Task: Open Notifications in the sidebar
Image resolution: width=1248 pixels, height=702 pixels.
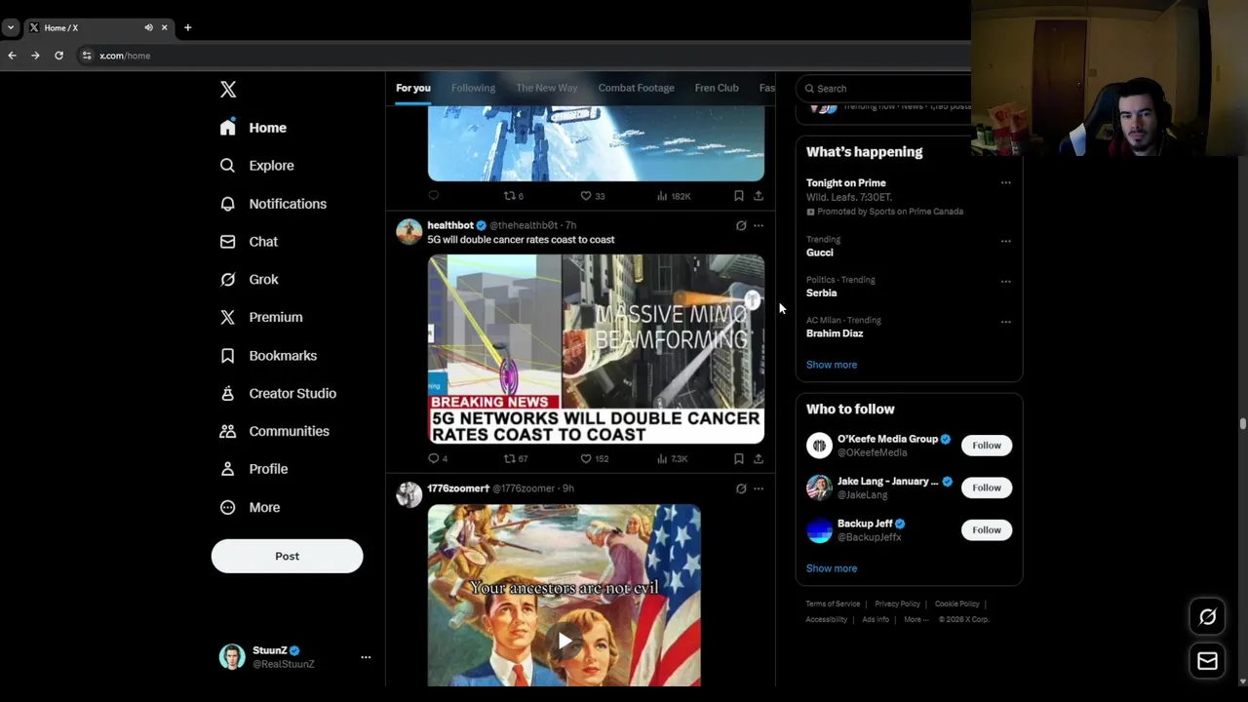Action: tap(274, 204)
